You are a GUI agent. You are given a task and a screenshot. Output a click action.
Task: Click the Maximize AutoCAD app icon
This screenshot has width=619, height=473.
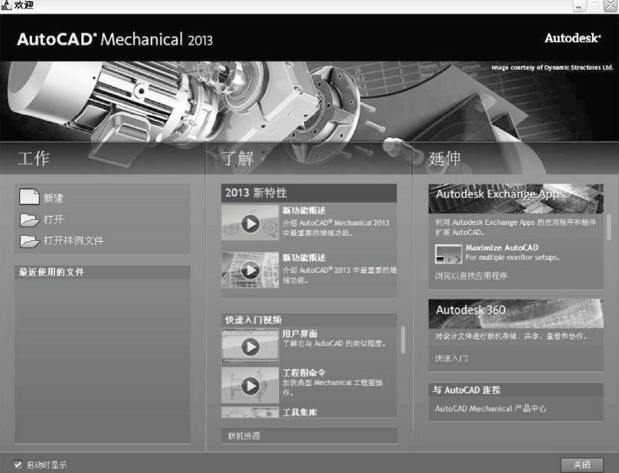pyautogui.click(x=449, y=254)
